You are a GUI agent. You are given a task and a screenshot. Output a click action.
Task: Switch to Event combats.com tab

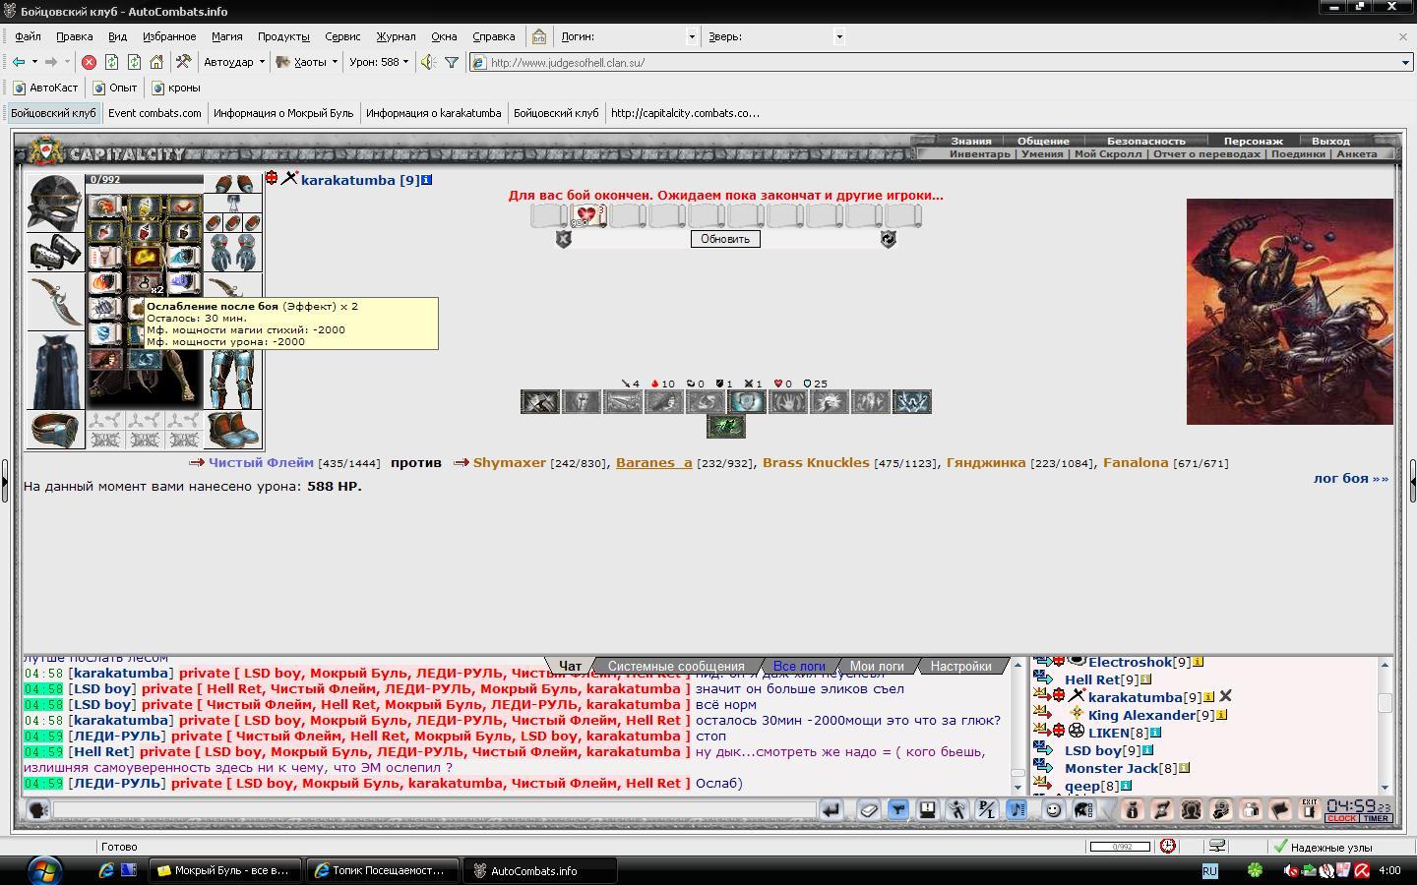point(154,113)
